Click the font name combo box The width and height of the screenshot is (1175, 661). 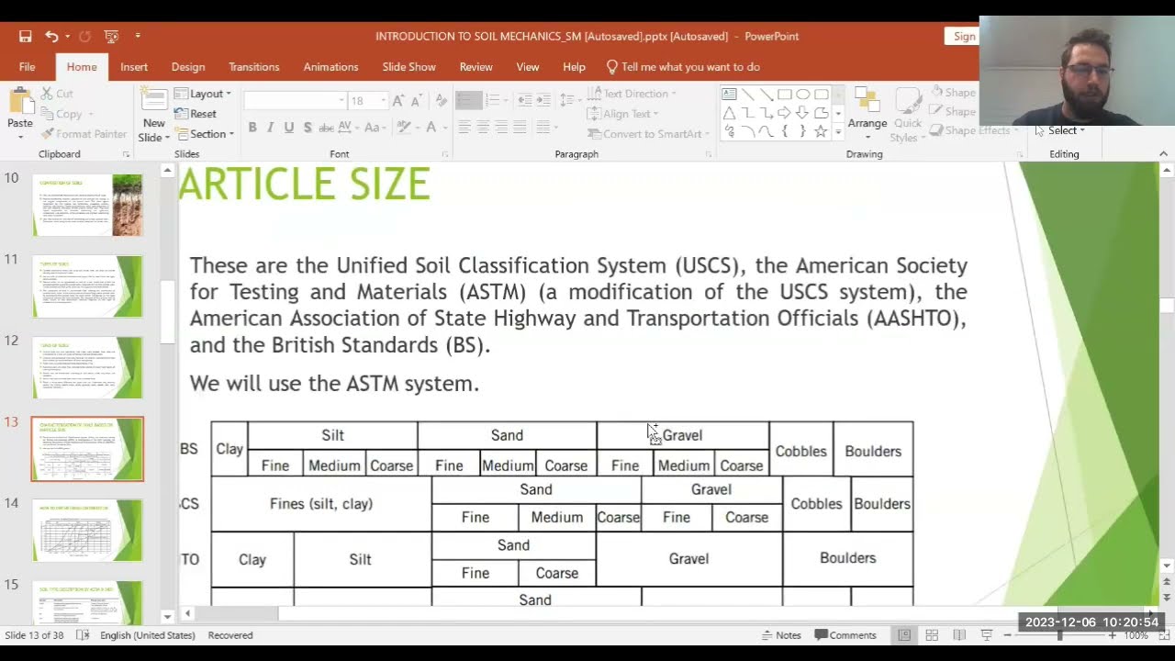coord(296,101)
